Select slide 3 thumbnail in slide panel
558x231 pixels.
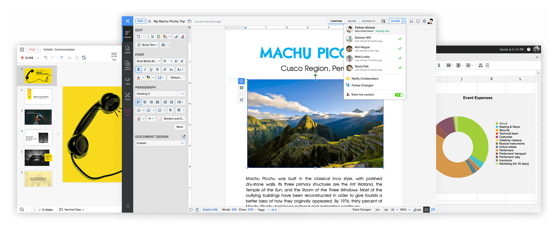(38, 117)
